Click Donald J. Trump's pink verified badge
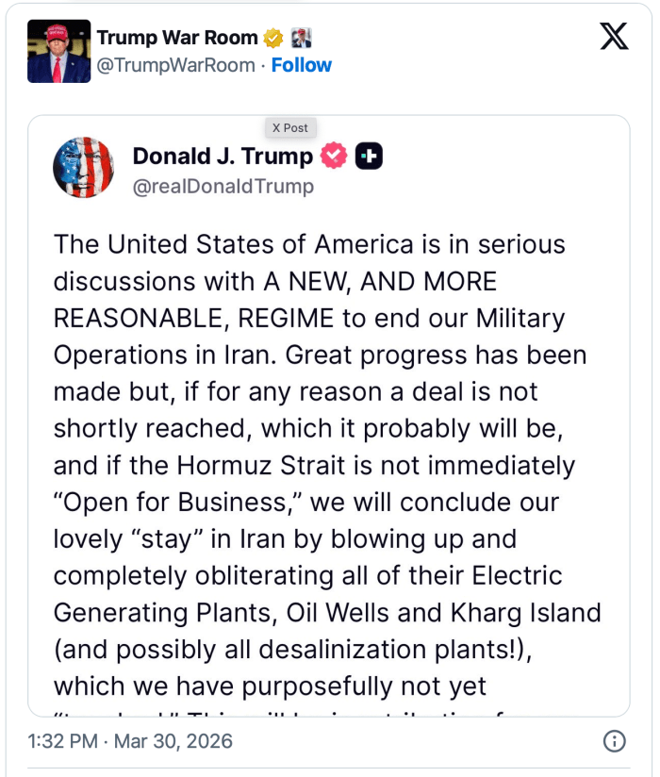 click(334, 157)
